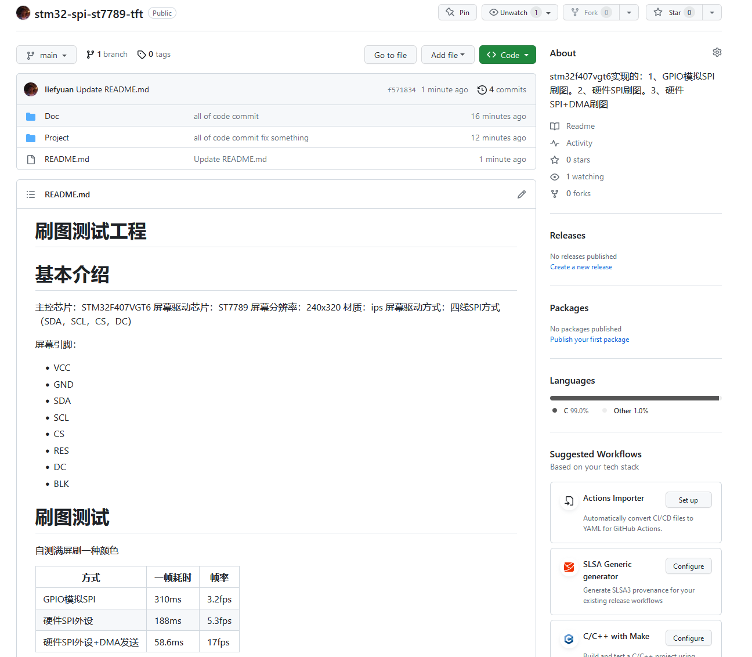Pin this repository

tap(457, 12)
